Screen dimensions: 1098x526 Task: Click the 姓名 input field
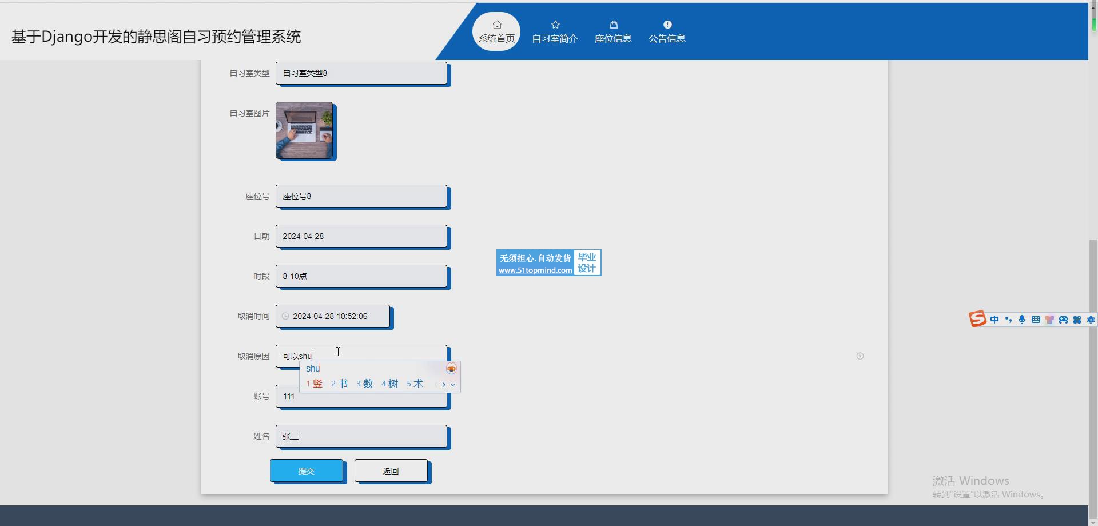[x=361, y=436]
